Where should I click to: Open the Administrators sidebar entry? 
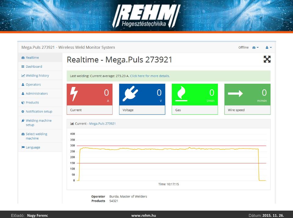click(x=40, y=93)
